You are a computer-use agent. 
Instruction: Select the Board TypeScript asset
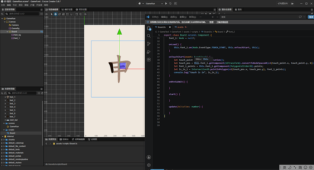pos(12,133)
